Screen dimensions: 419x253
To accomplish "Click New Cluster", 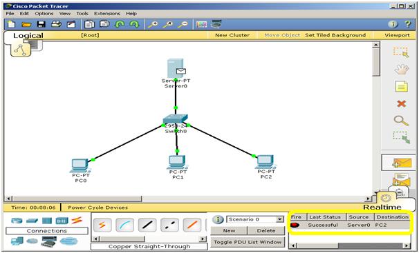I will 232,35.
